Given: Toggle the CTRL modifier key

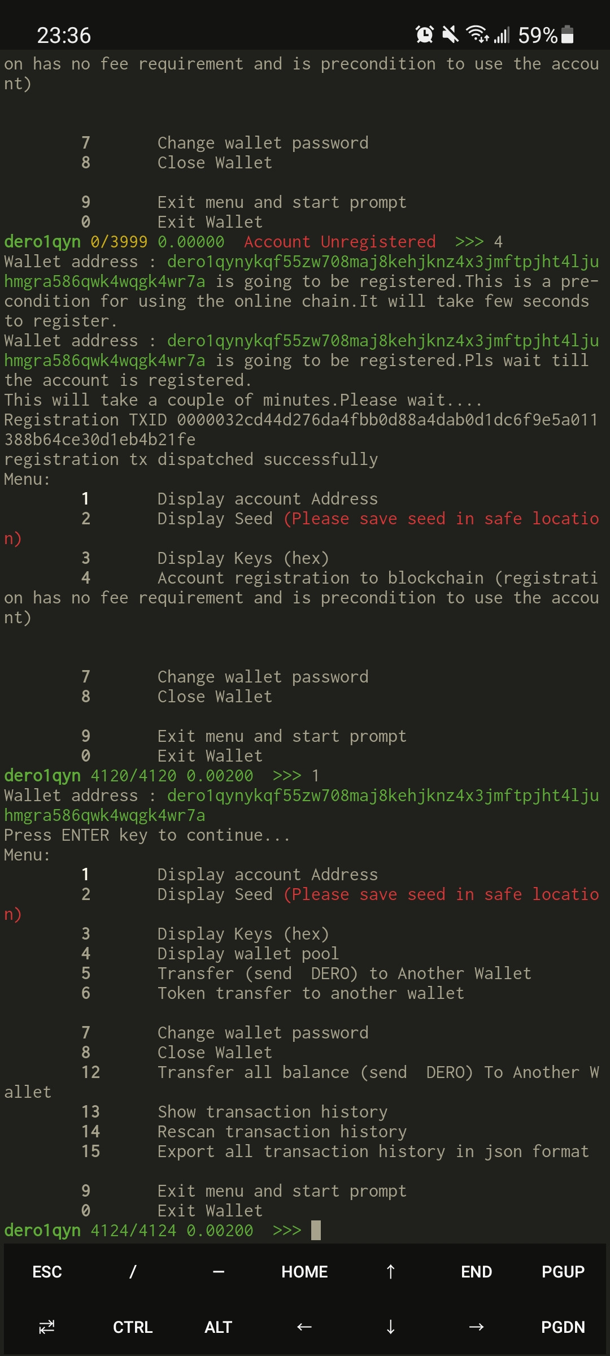Looking at the screenshot, I should click(x=133, y=1327).
